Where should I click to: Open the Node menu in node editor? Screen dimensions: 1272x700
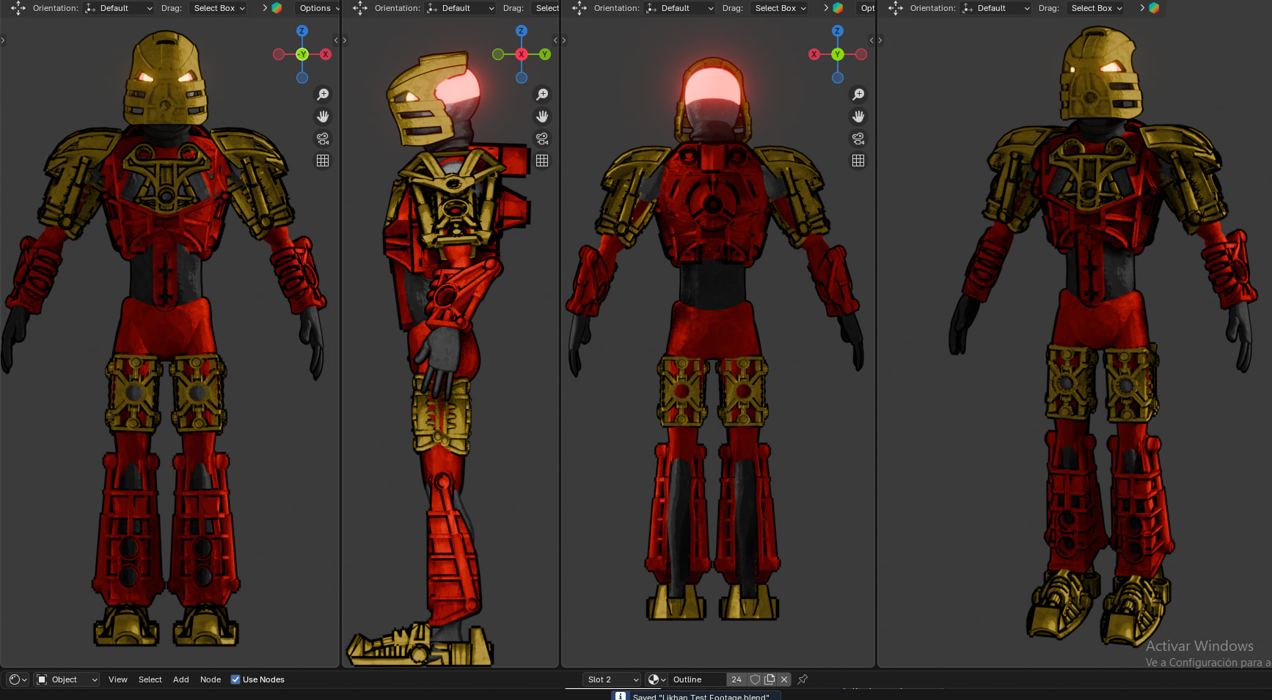coord(211,679)
